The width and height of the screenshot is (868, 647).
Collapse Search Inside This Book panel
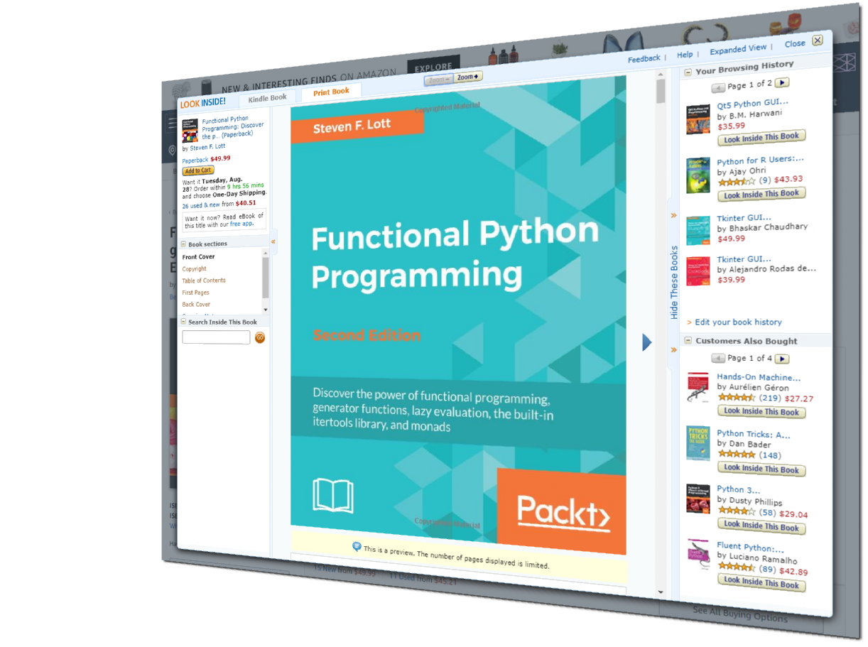tap(184, 322)
